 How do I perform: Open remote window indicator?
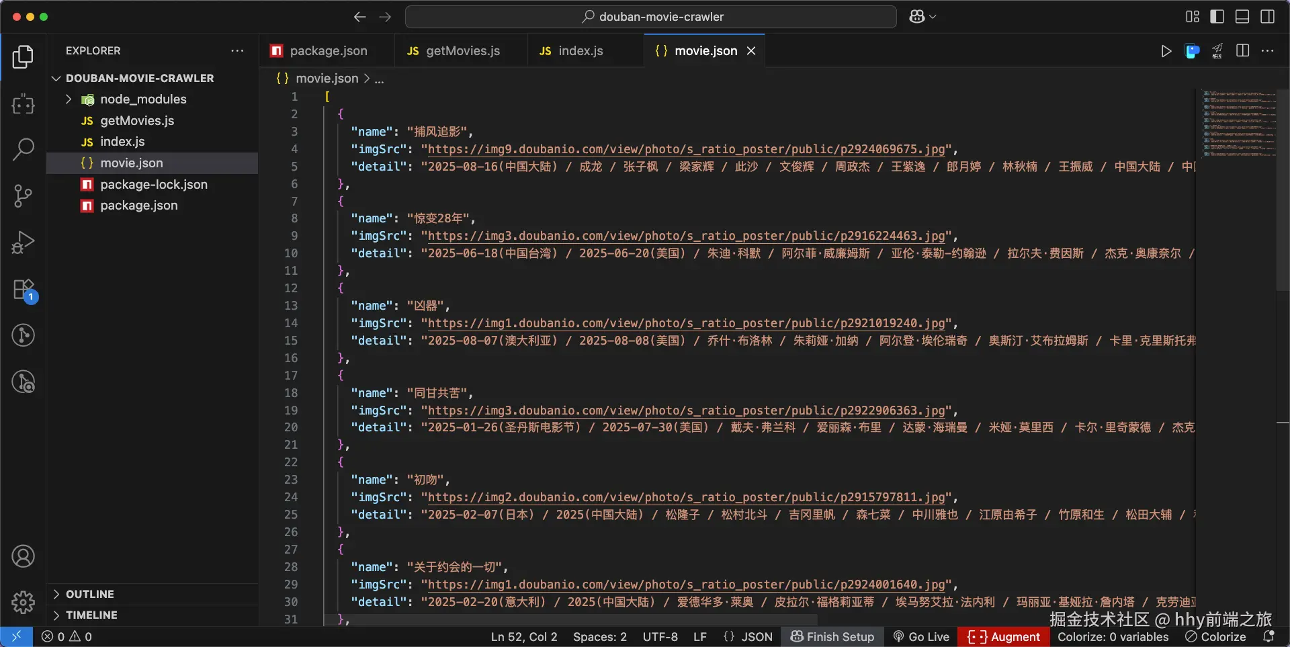16,636
